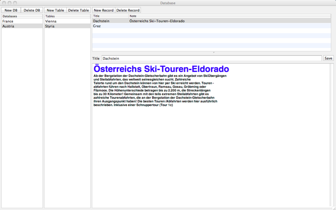Click into the note body paragraph

click(x=160, y=90)
